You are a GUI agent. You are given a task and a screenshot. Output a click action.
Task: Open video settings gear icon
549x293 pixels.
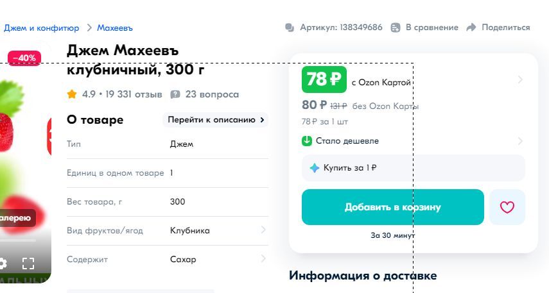[x=3, y=264]
